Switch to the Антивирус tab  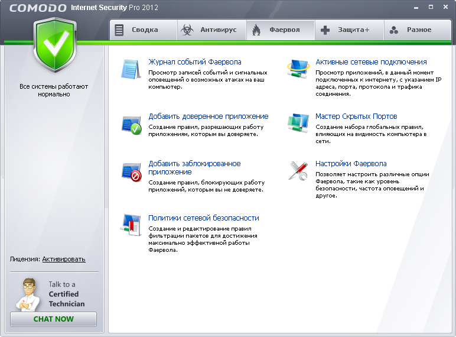pos(212,30)
